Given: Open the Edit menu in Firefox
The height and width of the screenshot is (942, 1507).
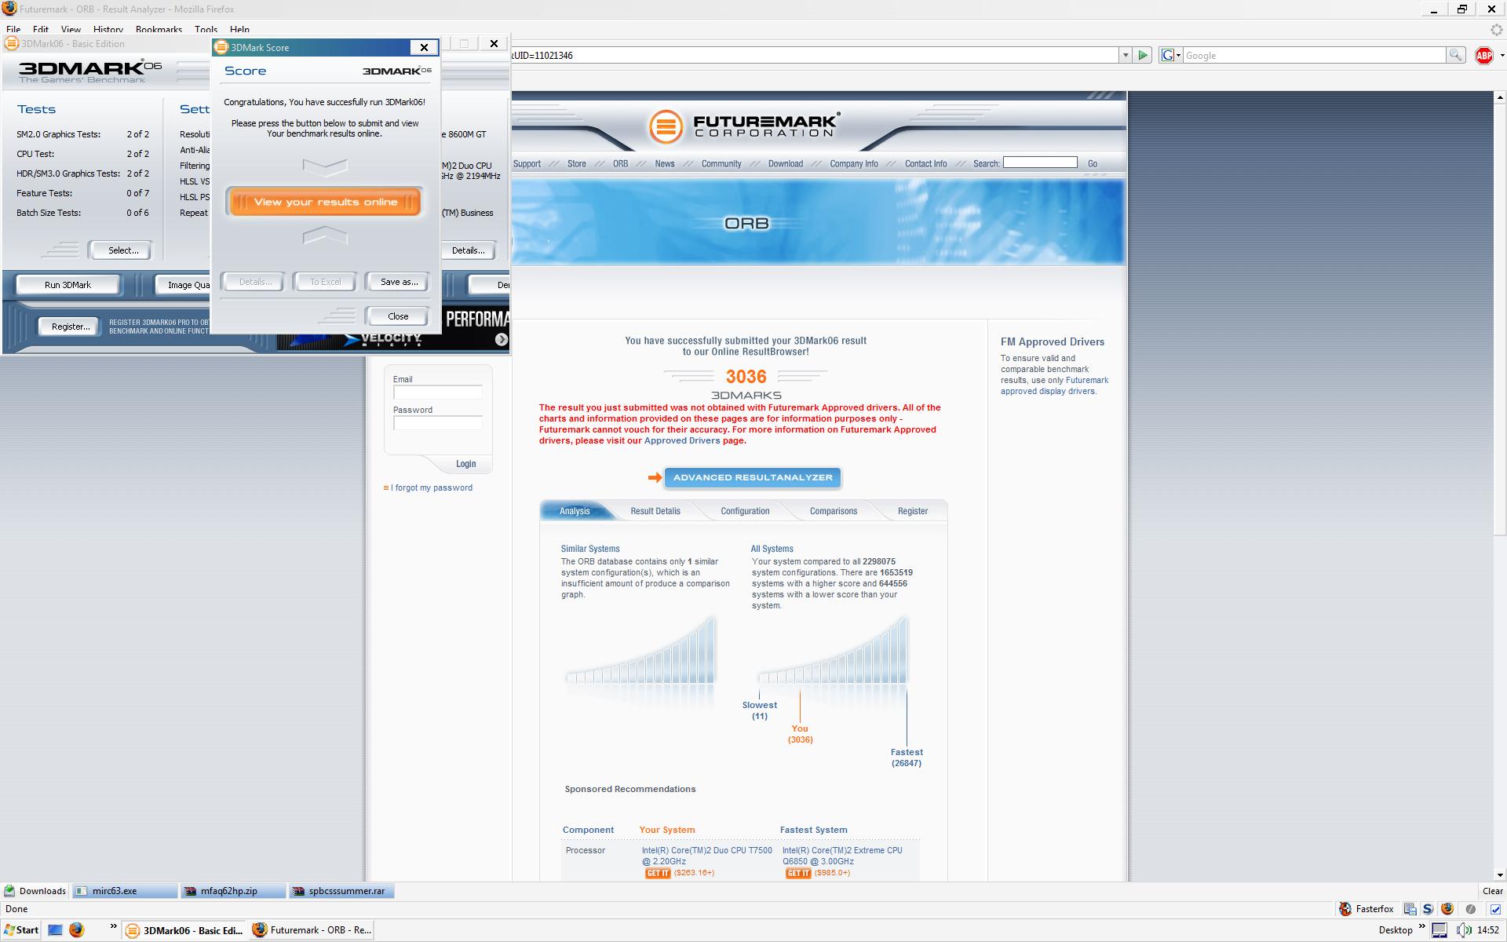Looking at the screenshot, I should tap(41, 30).
